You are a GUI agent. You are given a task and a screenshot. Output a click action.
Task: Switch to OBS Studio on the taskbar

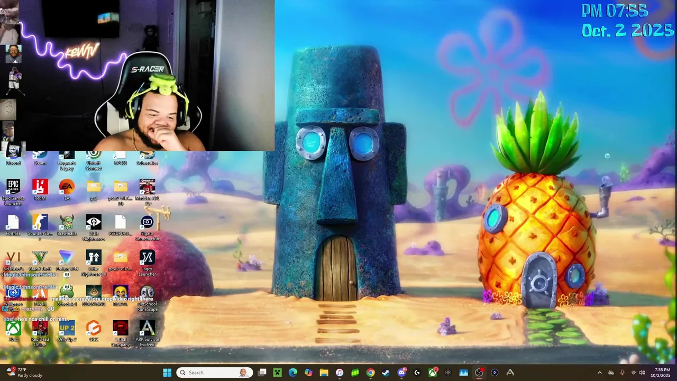click(479, 373)
